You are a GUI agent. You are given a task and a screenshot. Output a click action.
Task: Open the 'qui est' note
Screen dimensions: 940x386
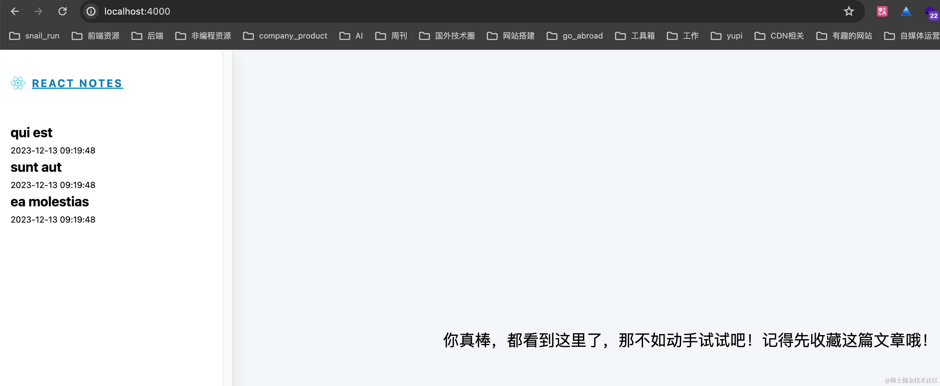coord(31,133)
